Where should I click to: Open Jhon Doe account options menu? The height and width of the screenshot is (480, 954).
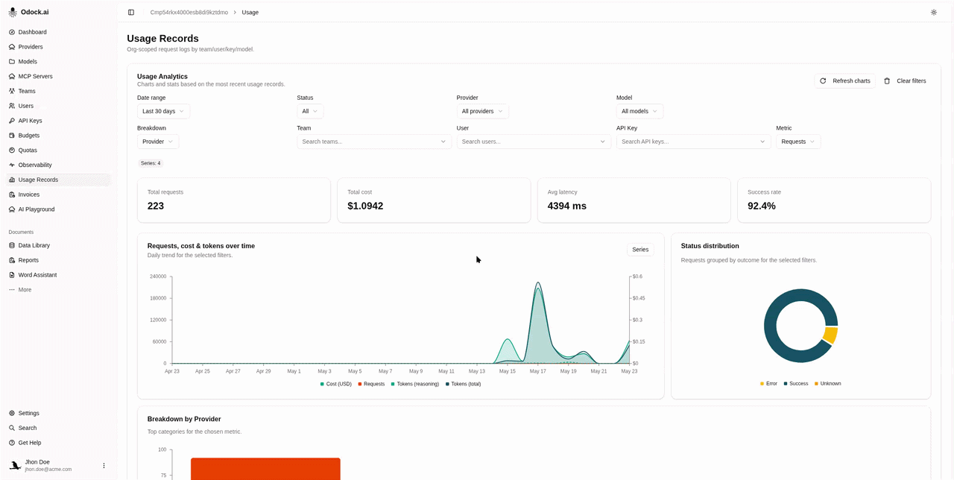click(x=104, y=465)
